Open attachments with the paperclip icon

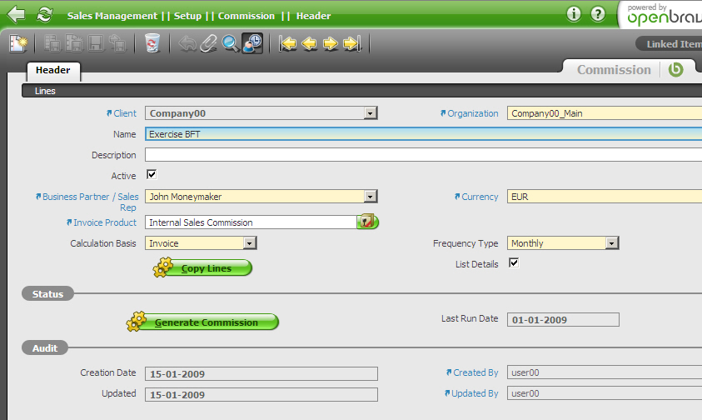209,43
